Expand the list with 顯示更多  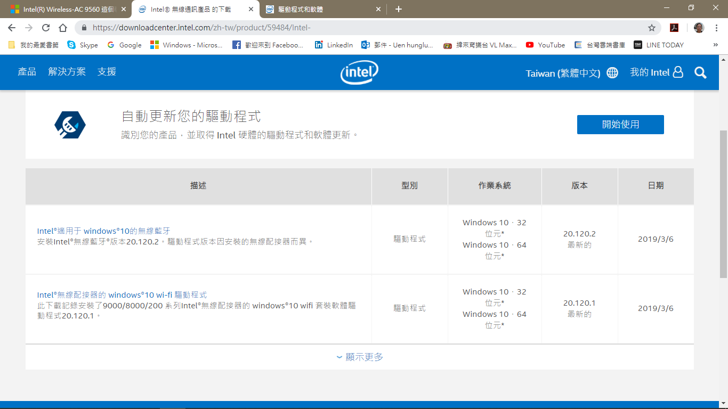pos(360,357)
